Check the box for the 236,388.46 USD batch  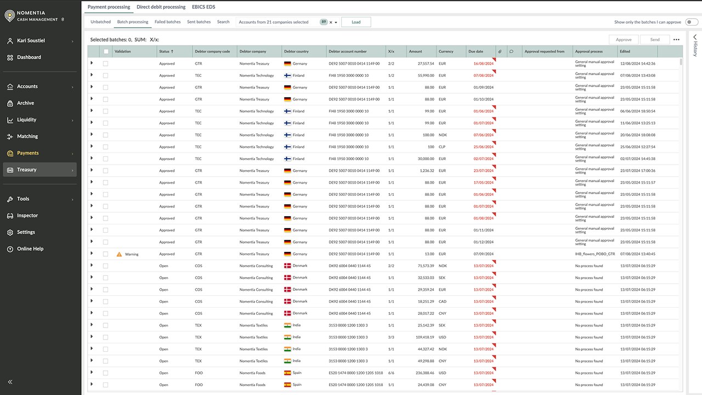106,373
